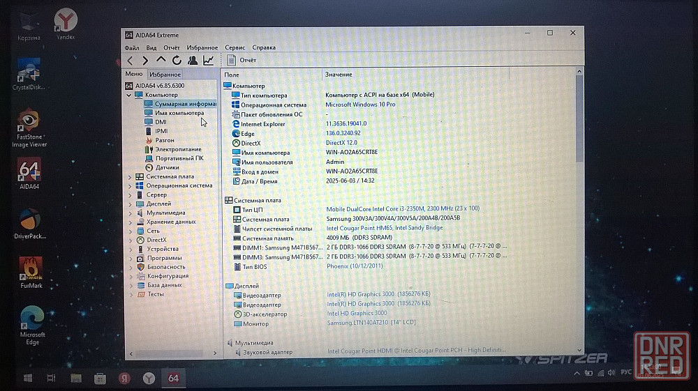Go forward with the right arrow toolbar icon
This screenshot has width=698, height=391.
[x=145, y=61]
